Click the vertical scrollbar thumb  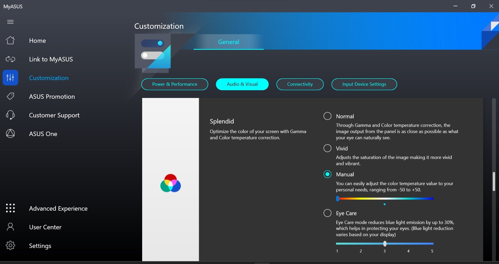coord(494,181)
